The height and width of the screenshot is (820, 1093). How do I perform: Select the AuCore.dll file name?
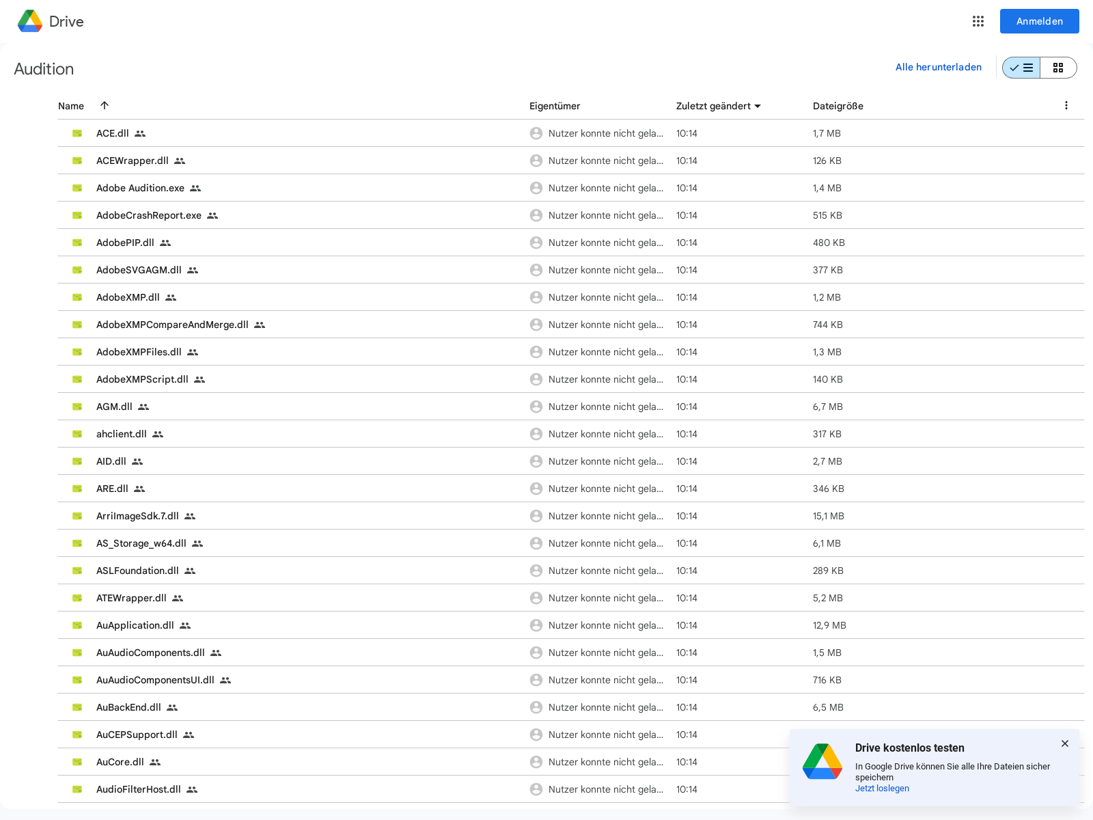coord(120,762)
